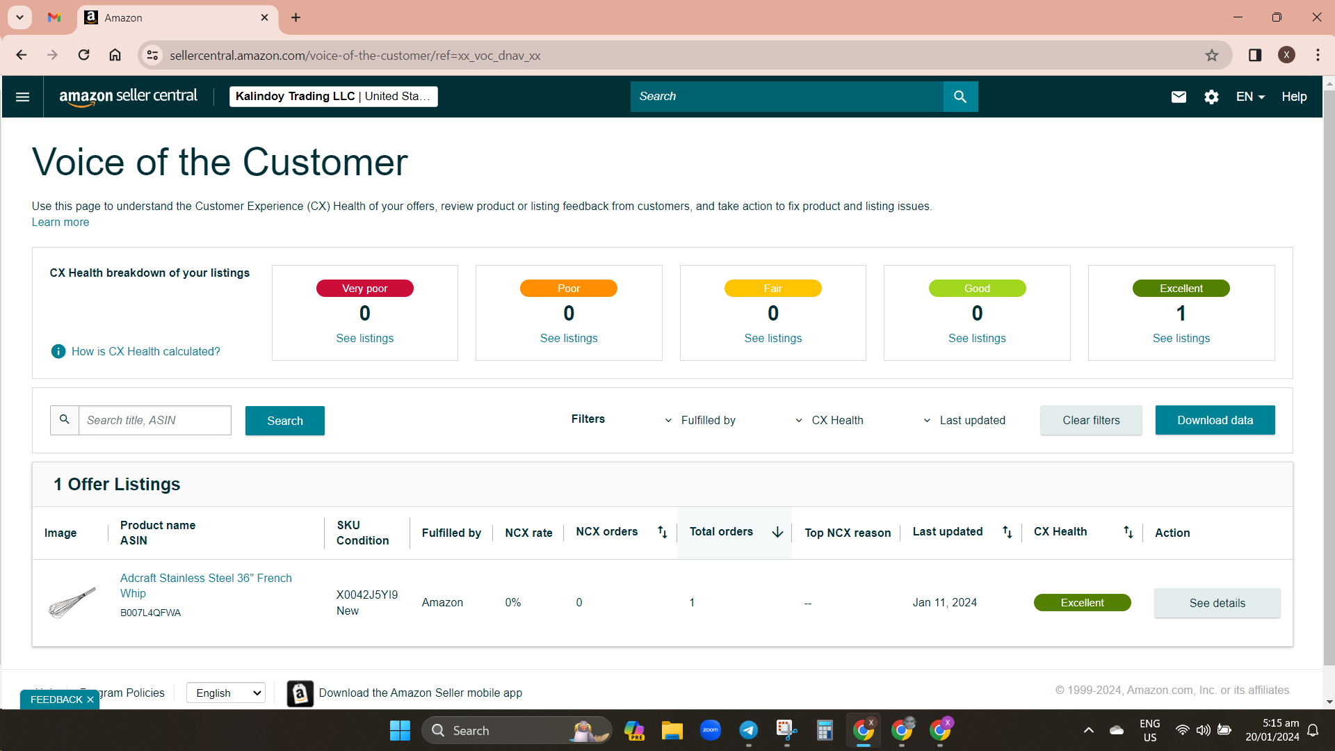The image size is (1335, 751).
Task: Open the Chrome three-dot menu
Action: click(x=1318, y=55)
